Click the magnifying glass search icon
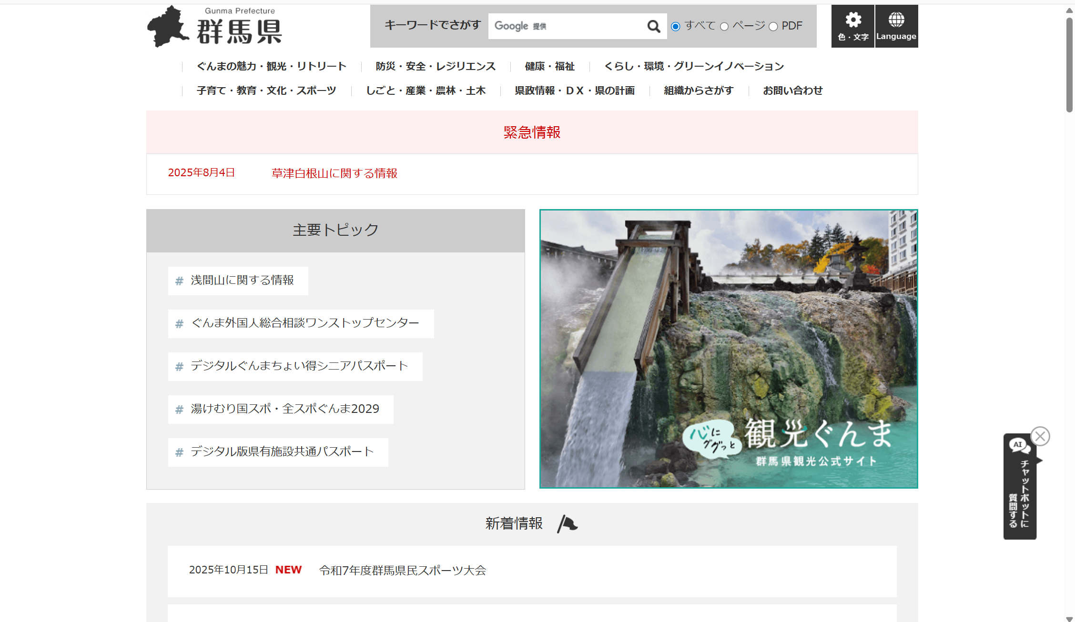 (654, 26)
